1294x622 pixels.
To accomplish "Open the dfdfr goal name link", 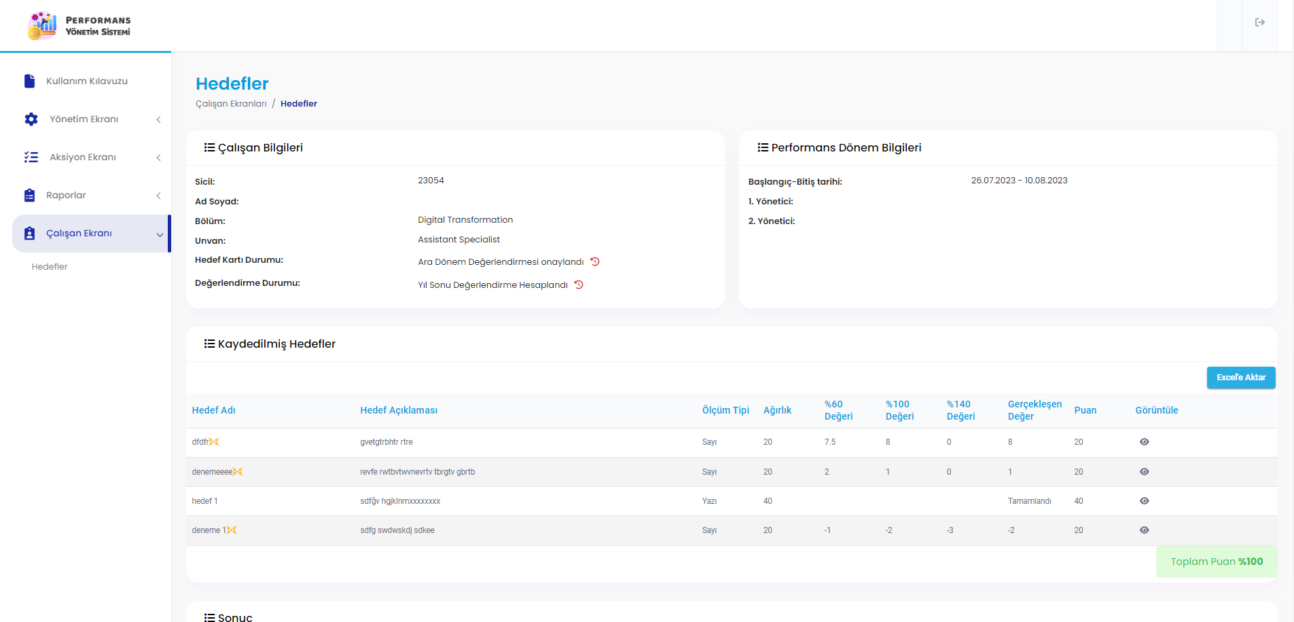I will pos(200,441).
